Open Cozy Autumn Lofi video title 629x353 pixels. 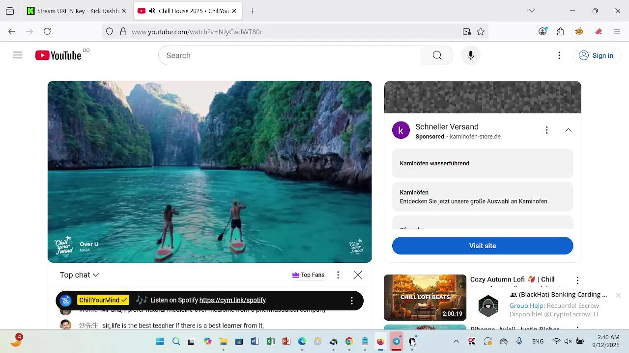(513, 279)
